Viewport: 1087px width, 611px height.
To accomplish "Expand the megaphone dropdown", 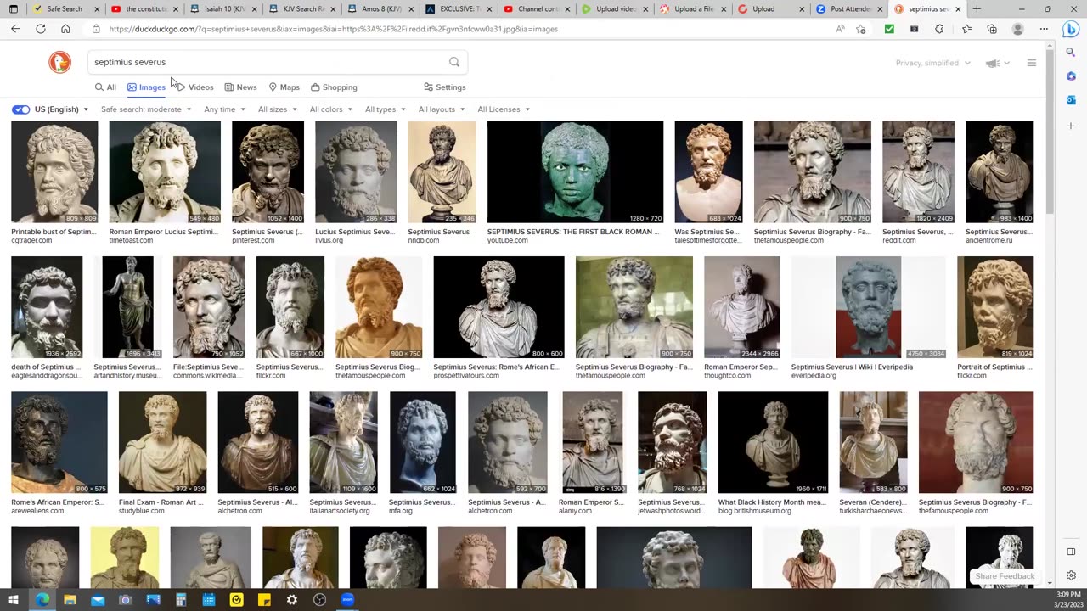I will pos(997,63).
